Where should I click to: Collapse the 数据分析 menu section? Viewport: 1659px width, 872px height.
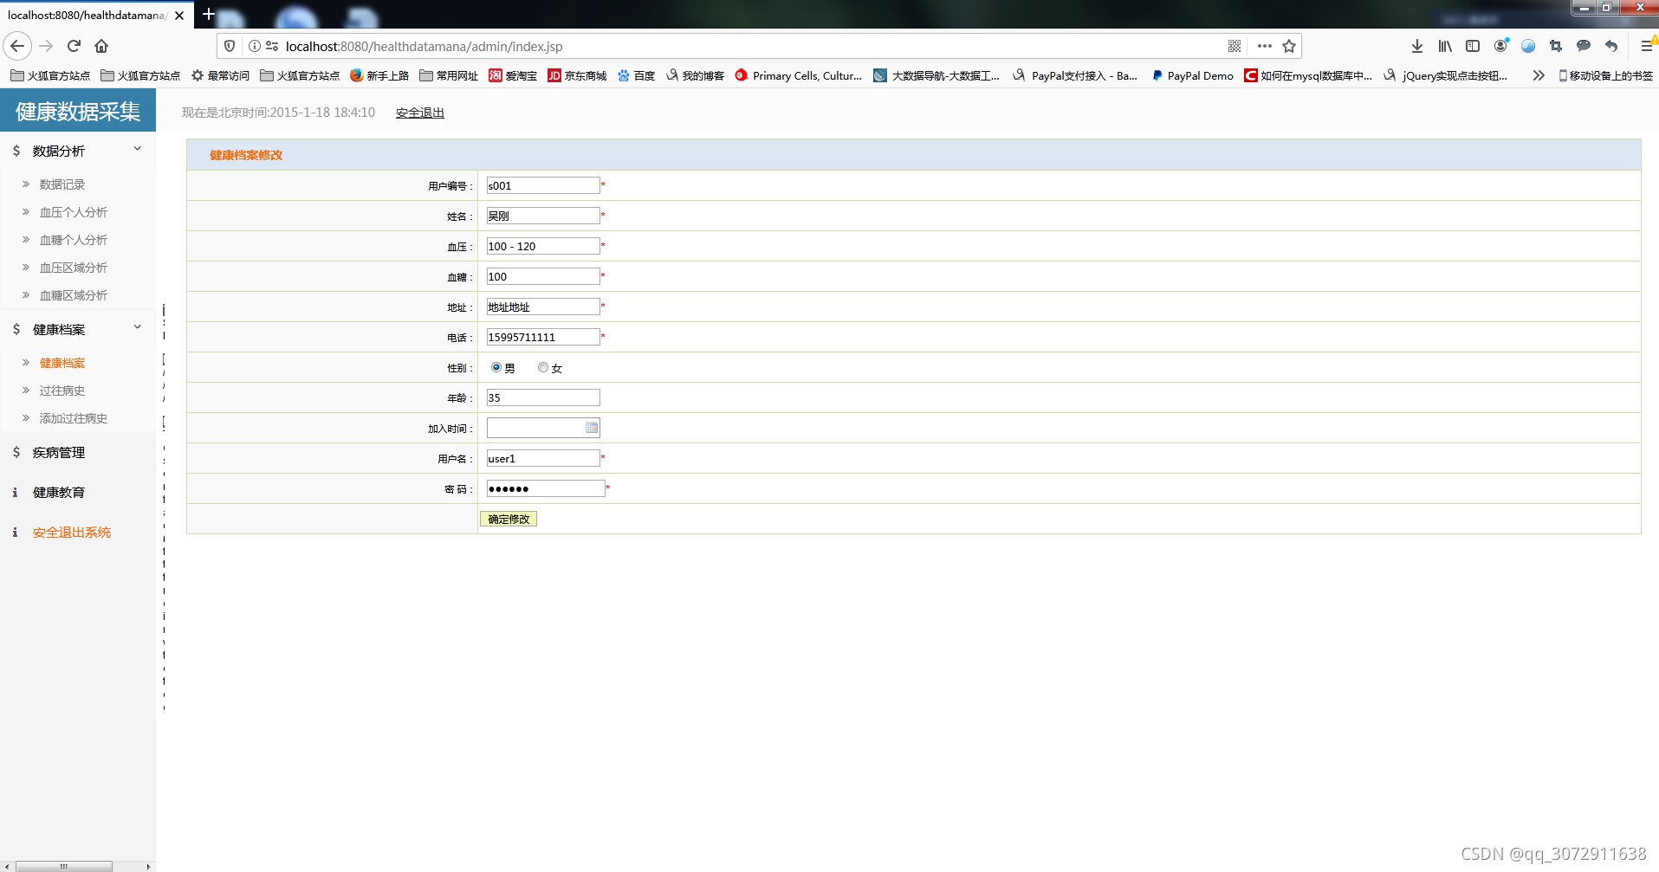[78, 151]
